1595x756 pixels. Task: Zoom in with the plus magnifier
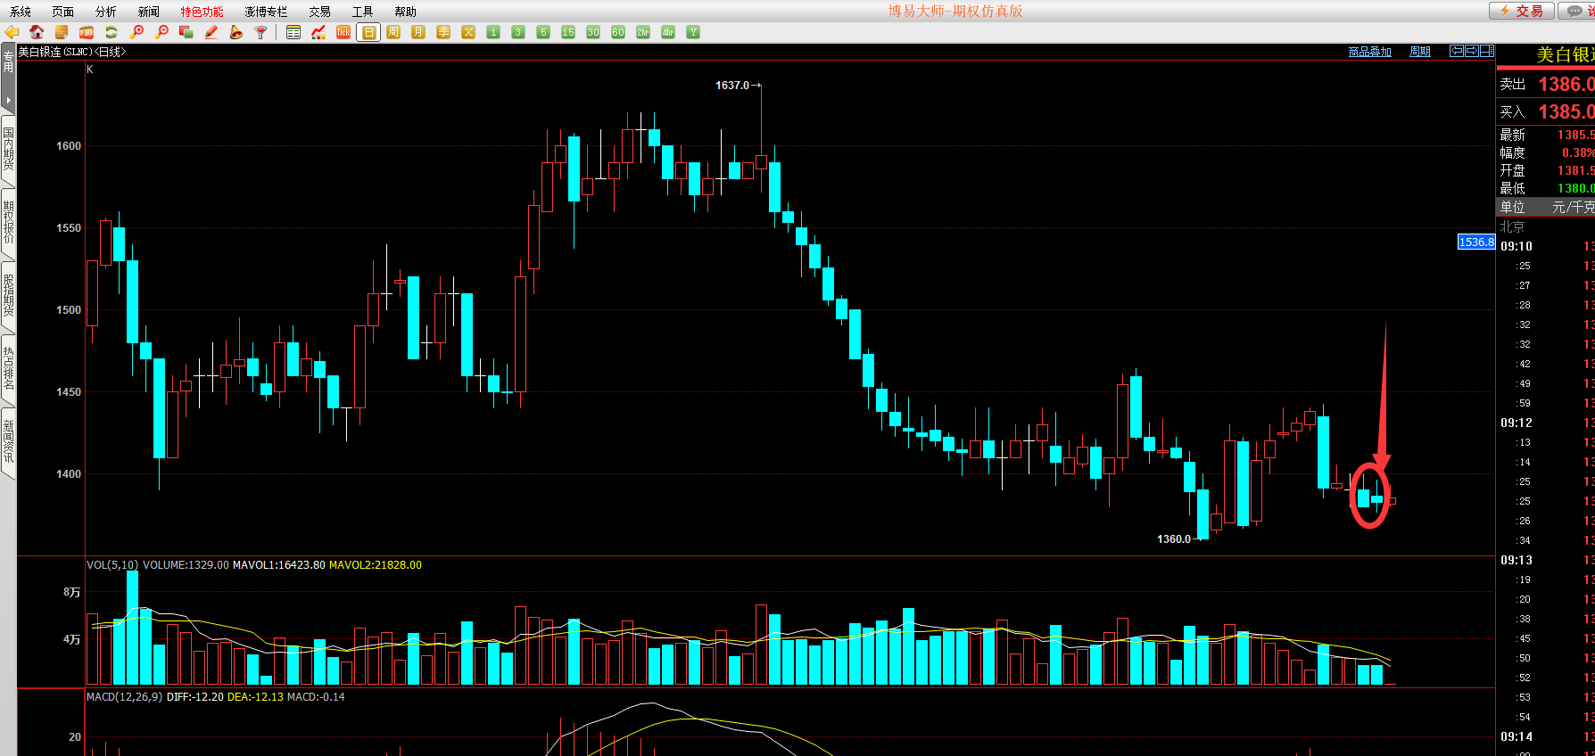(136, 32)
